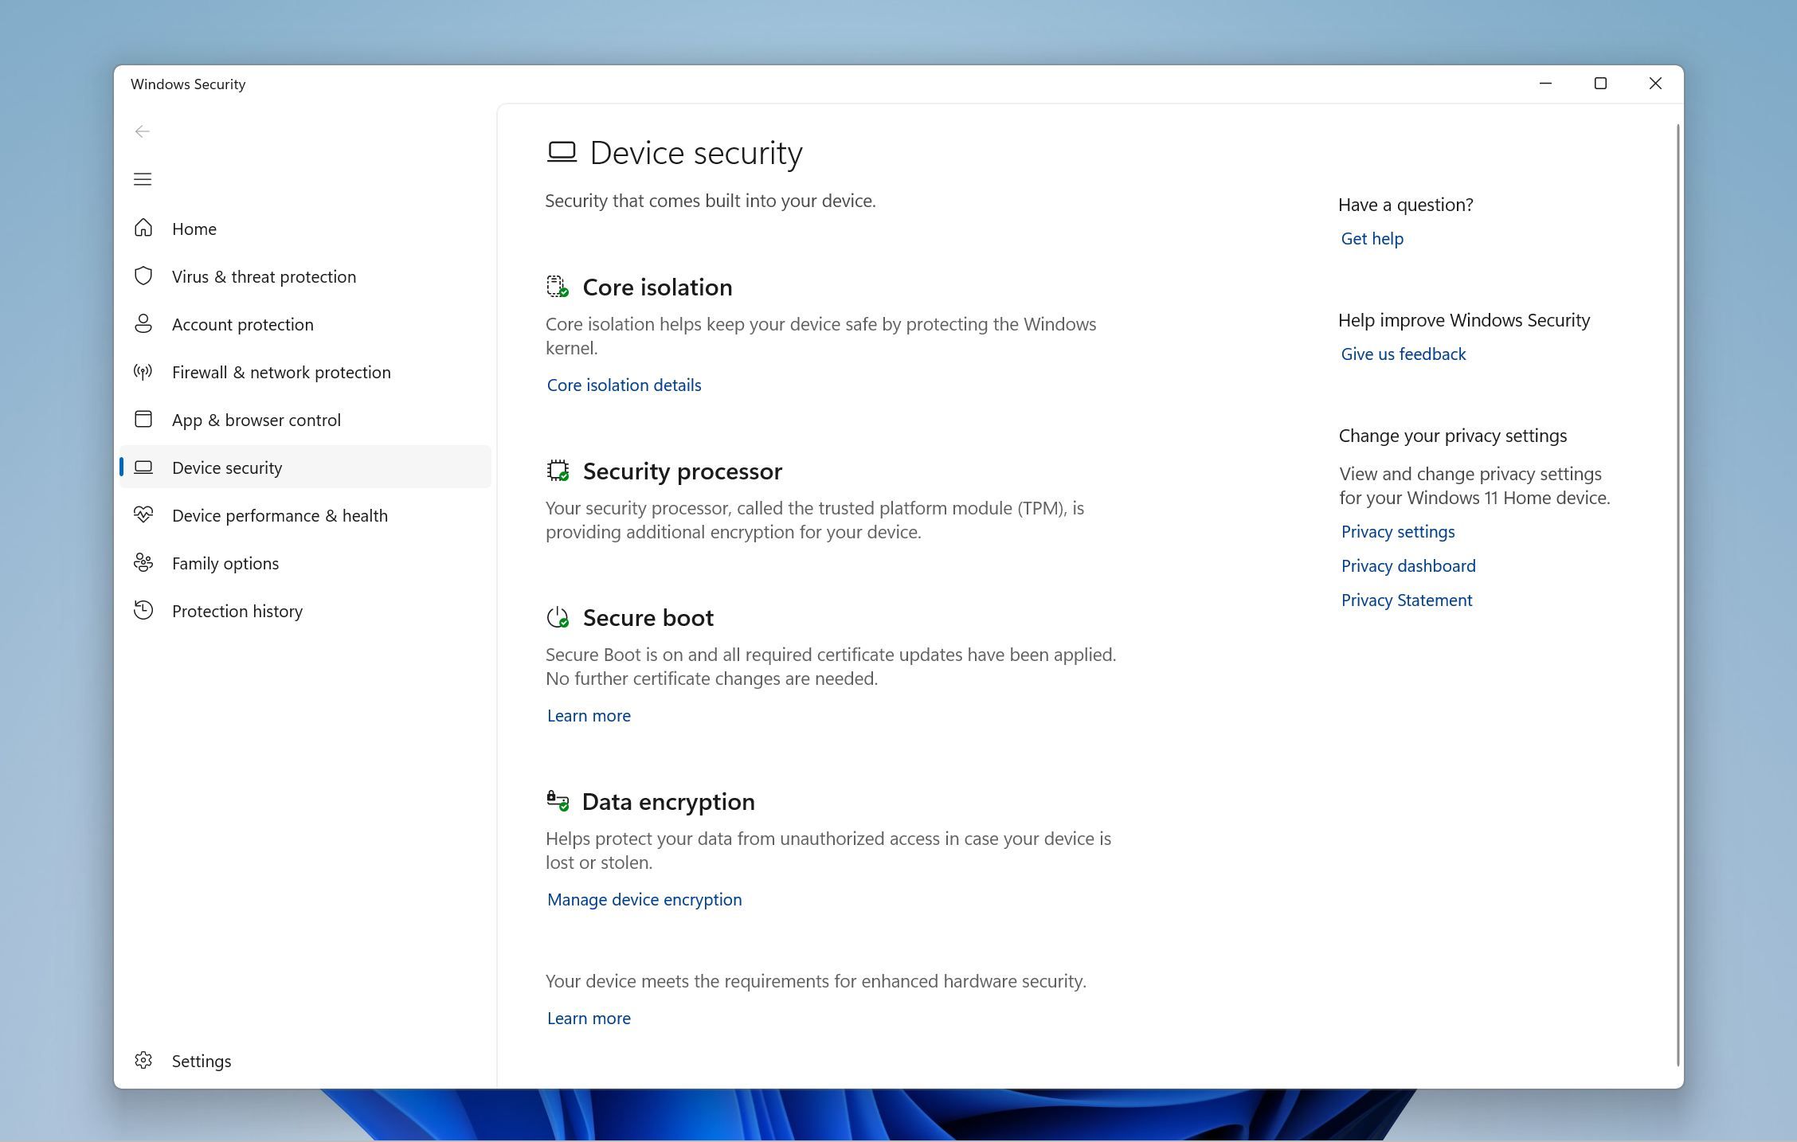Go to Virus & threat protection

tap(305, 276)
